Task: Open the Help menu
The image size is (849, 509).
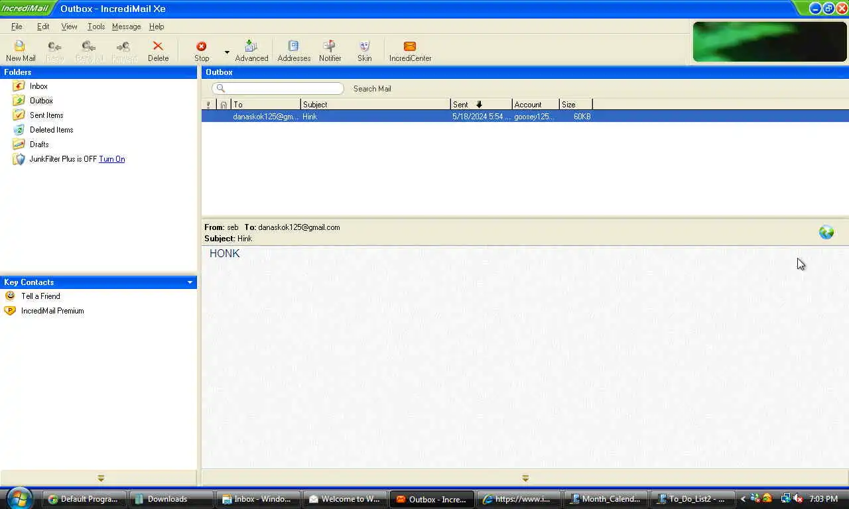Action: click(x=157, y=27)
